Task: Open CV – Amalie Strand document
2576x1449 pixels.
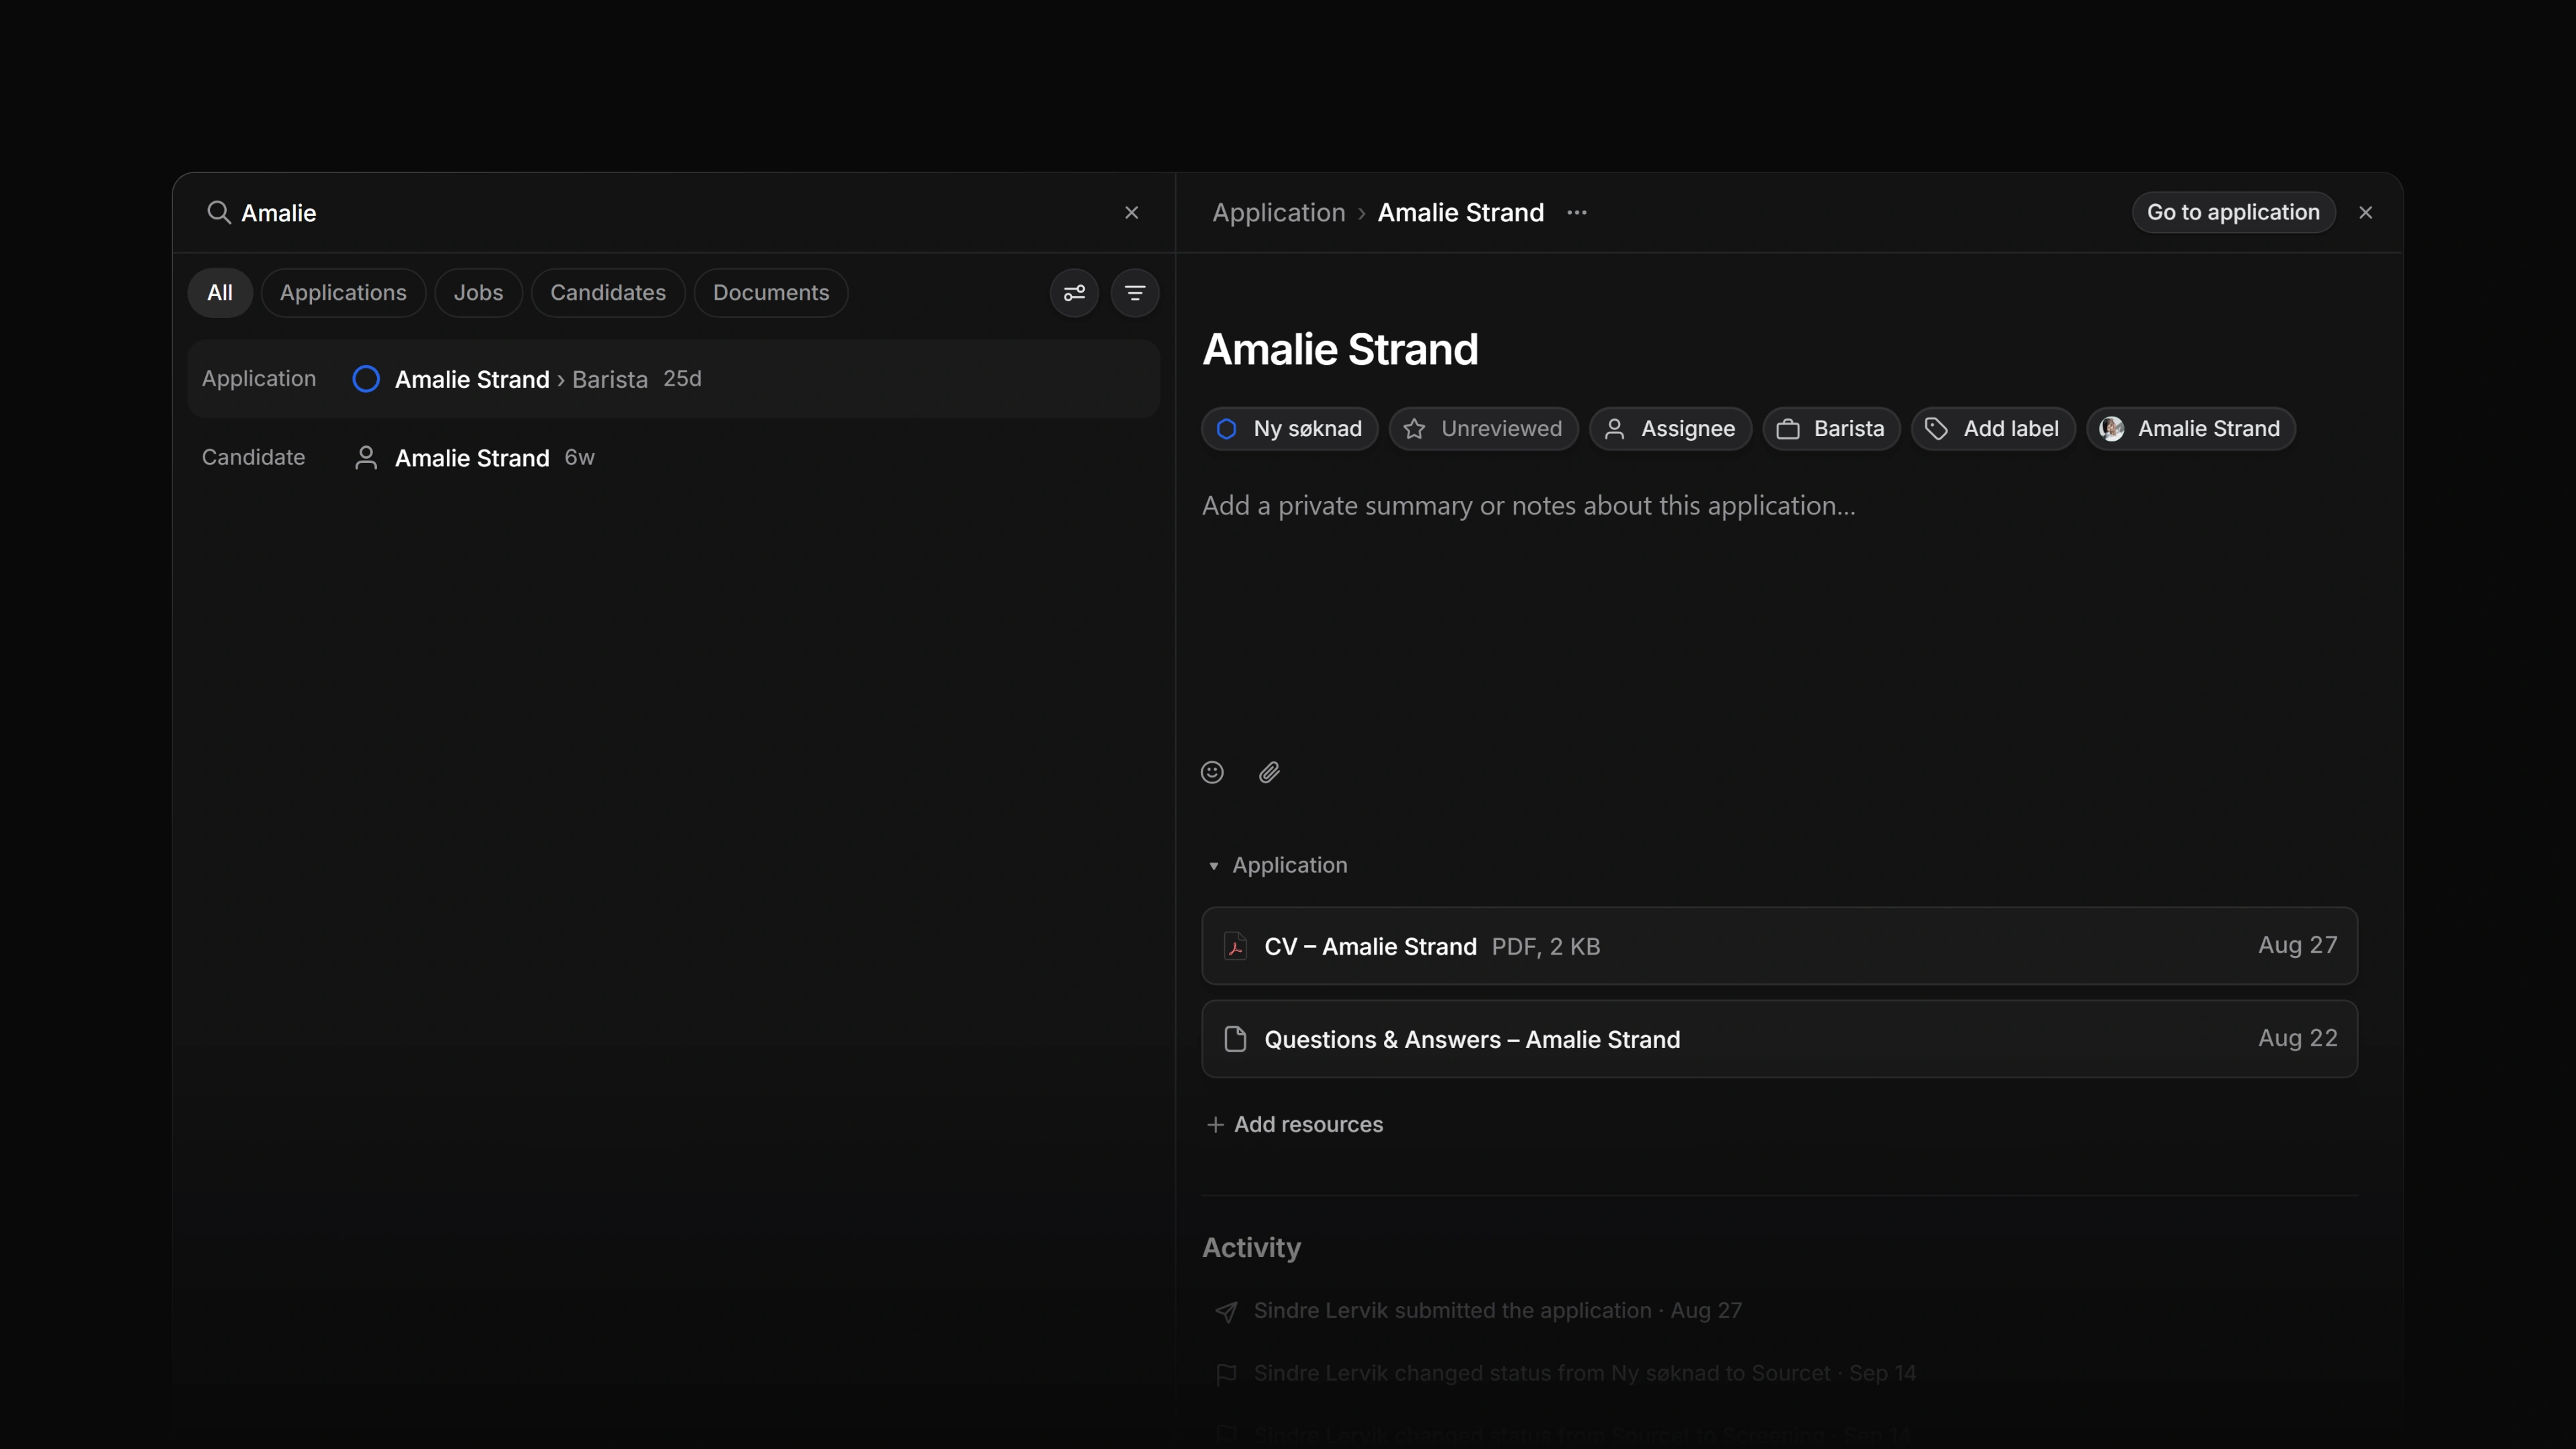Action: click(1779, 946)
